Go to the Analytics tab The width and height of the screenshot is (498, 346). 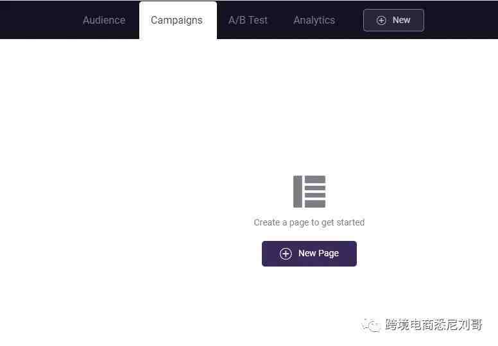pos(314,21)
